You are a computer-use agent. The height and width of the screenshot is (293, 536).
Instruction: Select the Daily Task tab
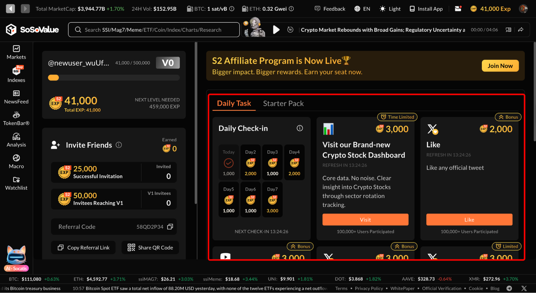(234, 103)
